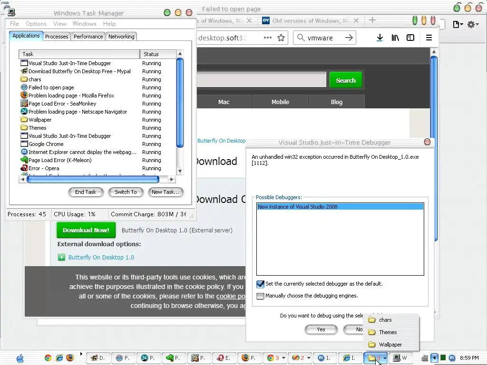Toggle the Firefox sidebar icon
Screen dimensions: 487x365
tap(410, 38)
